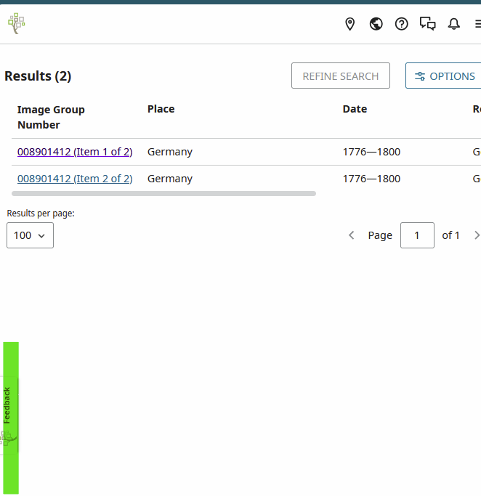
Task: Go to previous page arrow
Action: [x=351, y=235]
